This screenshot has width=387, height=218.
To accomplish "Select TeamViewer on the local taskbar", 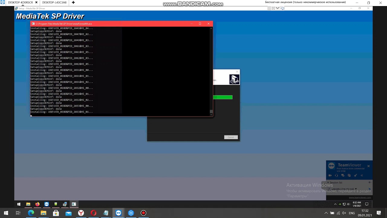I will coord(119,213).
